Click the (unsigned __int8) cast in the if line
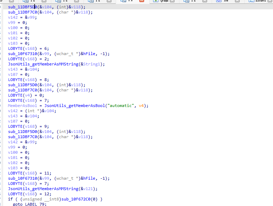Screen dimensions: 273x206 pyautogui.click(x=41, y=199)
